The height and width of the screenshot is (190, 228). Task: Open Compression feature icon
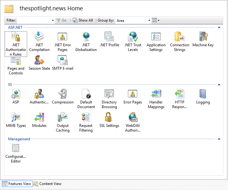[62, 97]
